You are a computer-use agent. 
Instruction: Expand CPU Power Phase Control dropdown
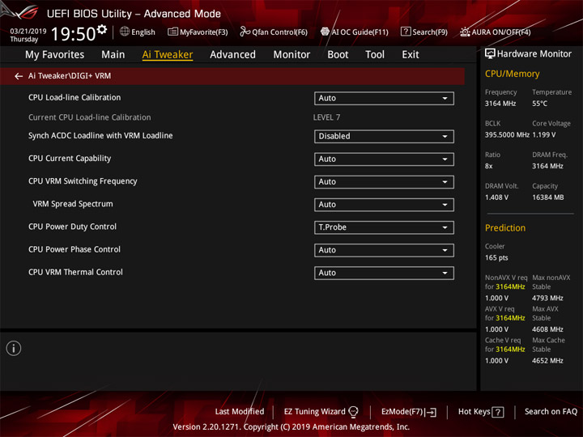(x=384, y=250)
